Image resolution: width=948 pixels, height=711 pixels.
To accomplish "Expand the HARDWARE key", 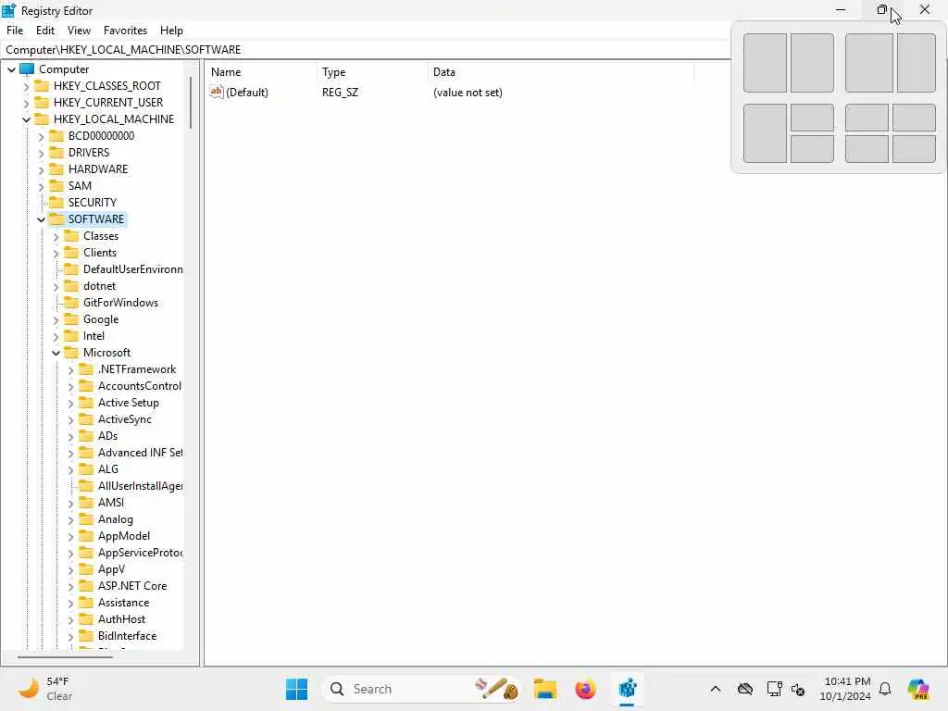I will [41, 169].
